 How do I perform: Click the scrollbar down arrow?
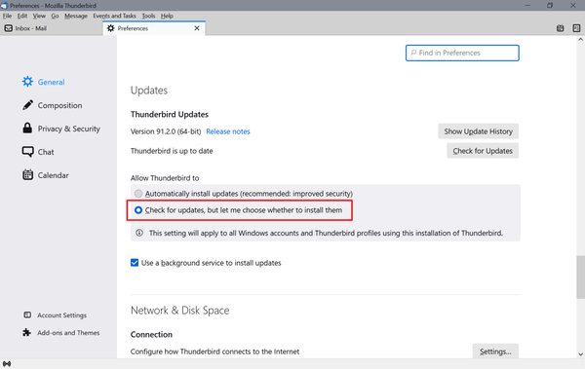click(580, 354)
